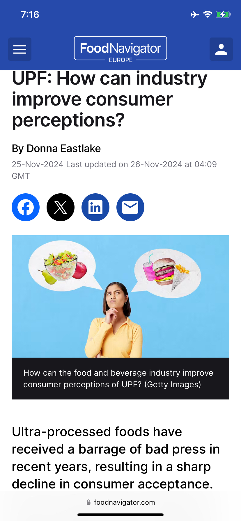Share the article on LinkedIn
This screenshot has width=241, height=521.
pos(95,207)
